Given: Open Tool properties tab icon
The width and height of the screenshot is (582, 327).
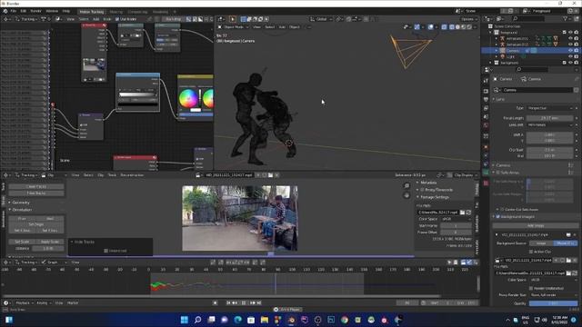Looking at the screenshot, I should coord(486,81).
